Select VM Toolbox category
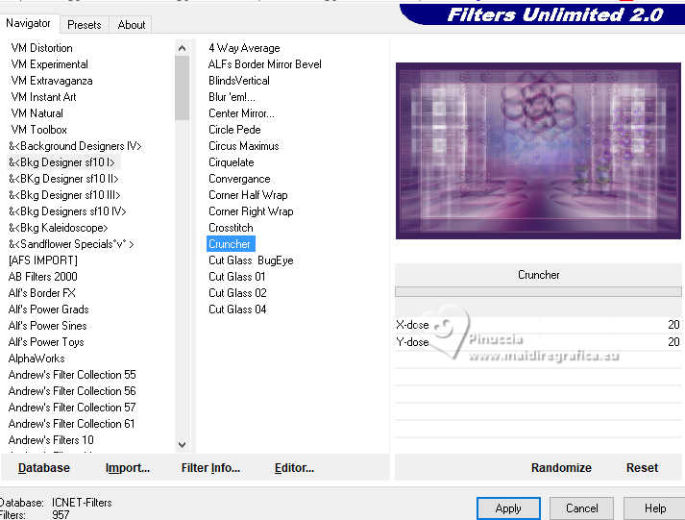685x520 pixels. click(x=38, y=130)
